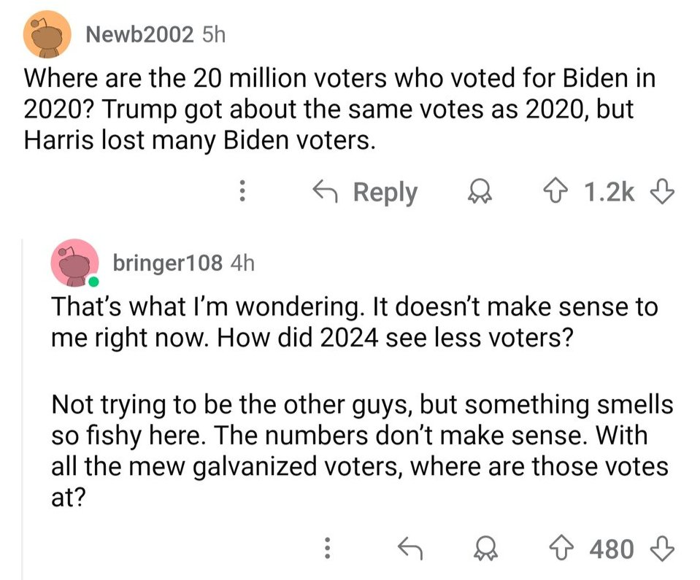Screen dimensions: 700x580
Task: Click the 4h timestamp on bringer108's comment
Action: pos(242,263)
